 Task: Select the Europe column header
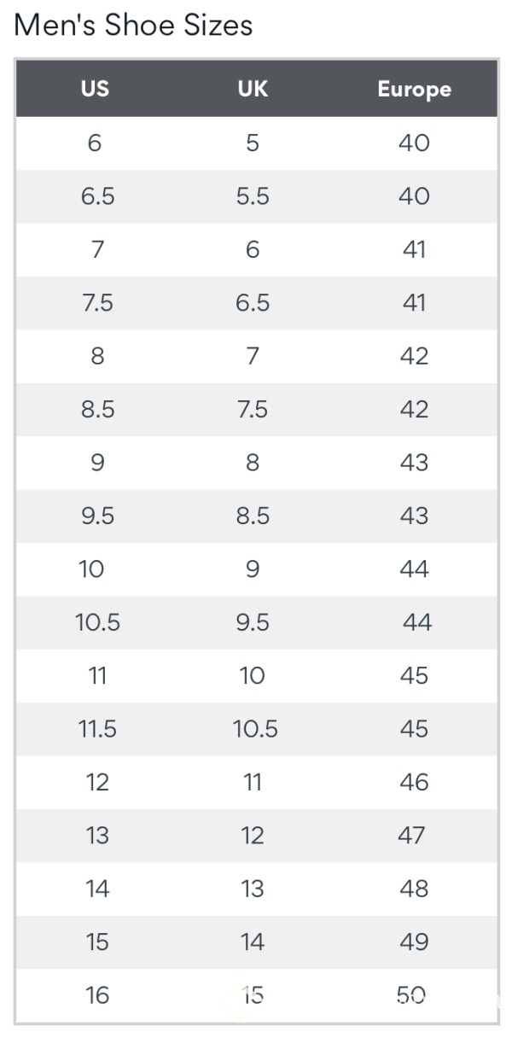pyautogui.click(x=414, y=90)
